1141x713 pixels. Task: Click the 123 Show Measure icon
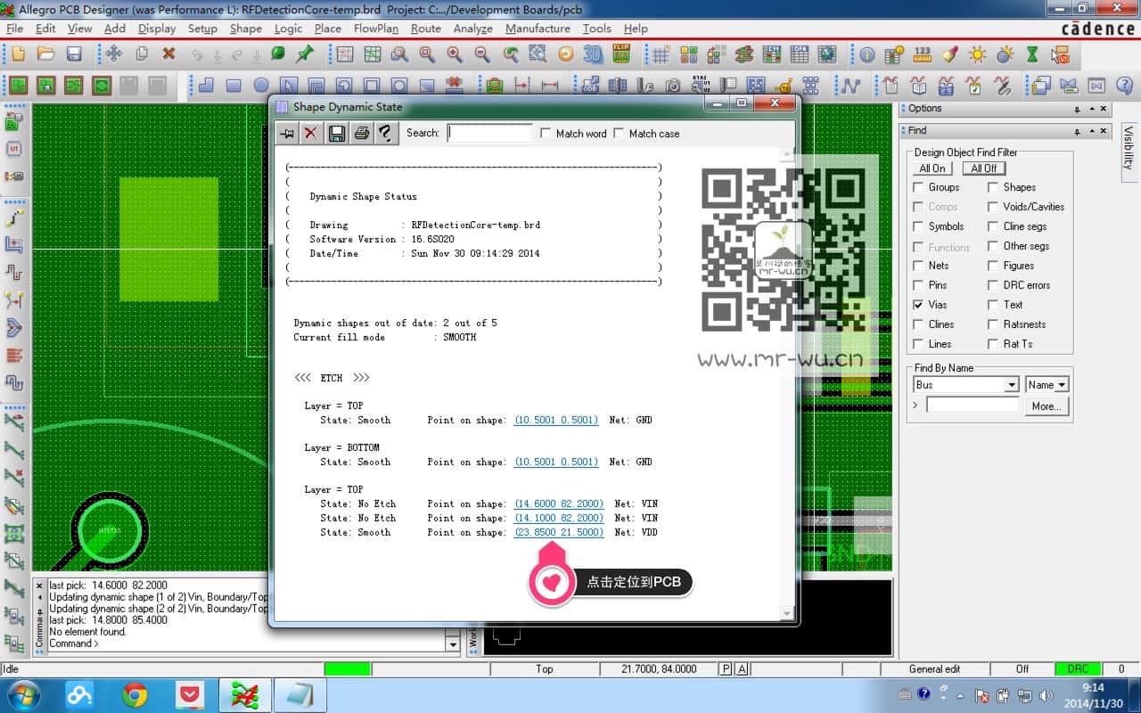coord(923,54)
